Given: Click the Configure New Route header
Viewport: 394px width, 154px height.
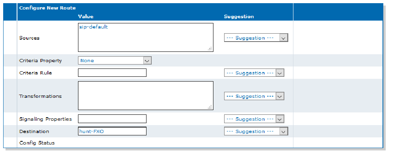Looking at the screenshot, I should (x=48, y=8).
